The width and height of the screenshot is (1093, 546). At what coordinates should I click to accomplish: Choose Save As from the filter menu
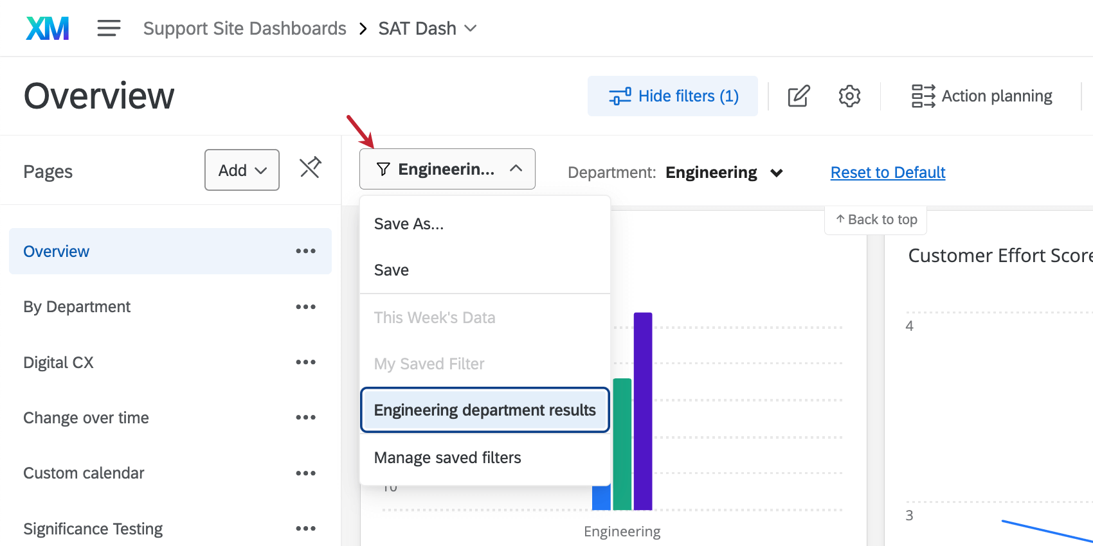point(408,224)
